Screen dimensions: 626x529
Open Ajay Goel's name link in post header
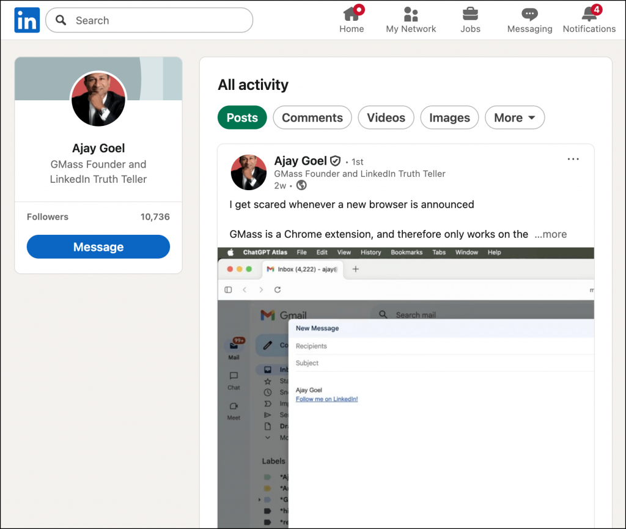pyautogui.click(x=300, y=161)
